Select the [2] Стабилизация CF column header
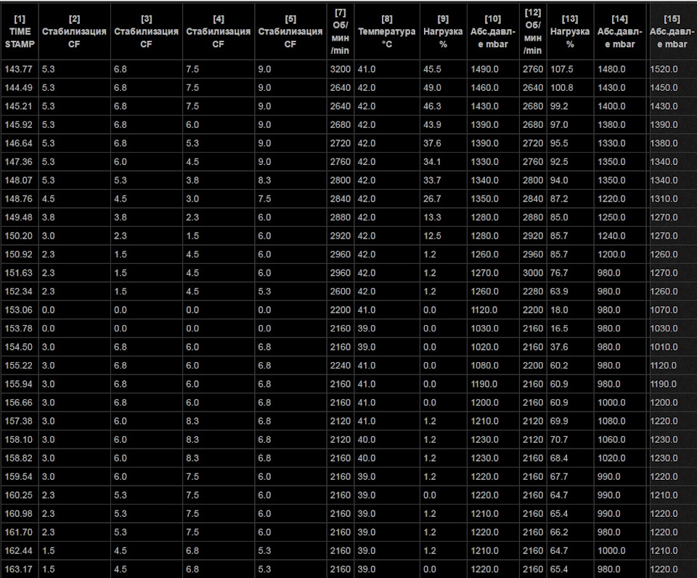This screenshot has height=578, width=697. [x=74, y=31]
